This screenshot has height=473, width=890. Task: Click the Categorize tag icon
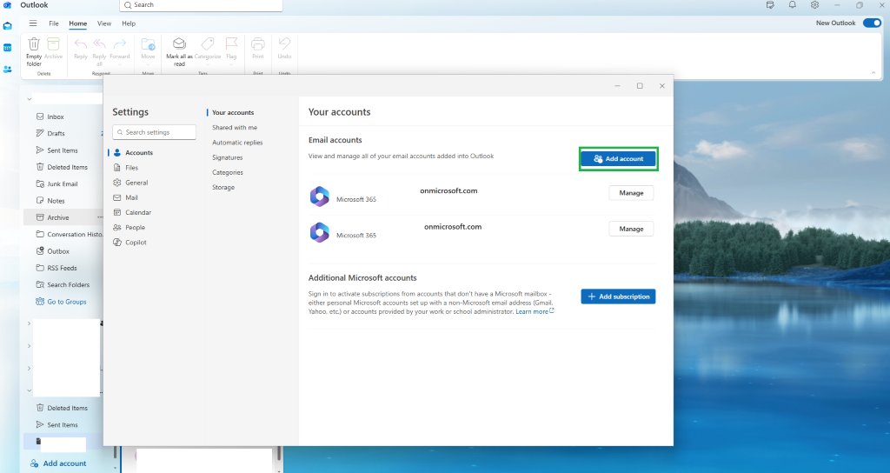208,44
